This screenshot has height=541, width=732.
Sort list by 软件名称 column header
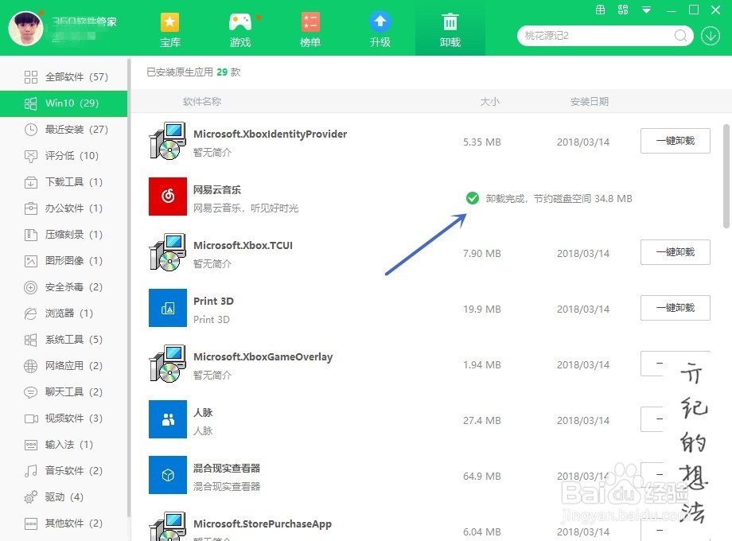(x=201, y=101)
